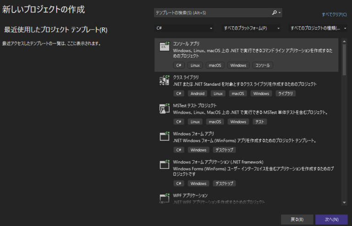Focus the template search input field
Viewport: 352px width, 226px height.
point(212,13)
